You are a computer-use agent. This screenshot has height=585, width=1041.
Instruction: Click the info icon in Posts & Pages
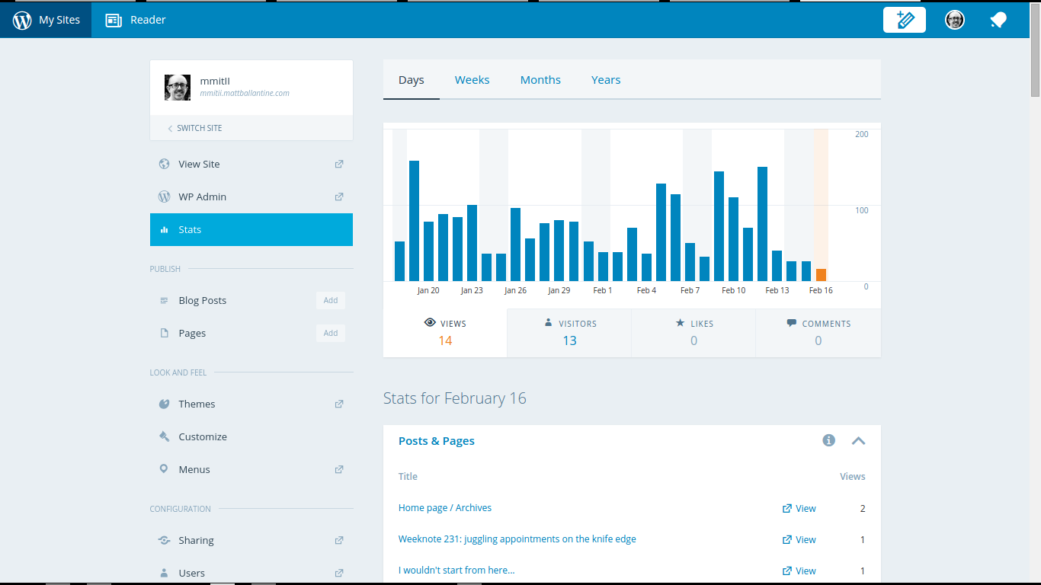pos(829,440)
